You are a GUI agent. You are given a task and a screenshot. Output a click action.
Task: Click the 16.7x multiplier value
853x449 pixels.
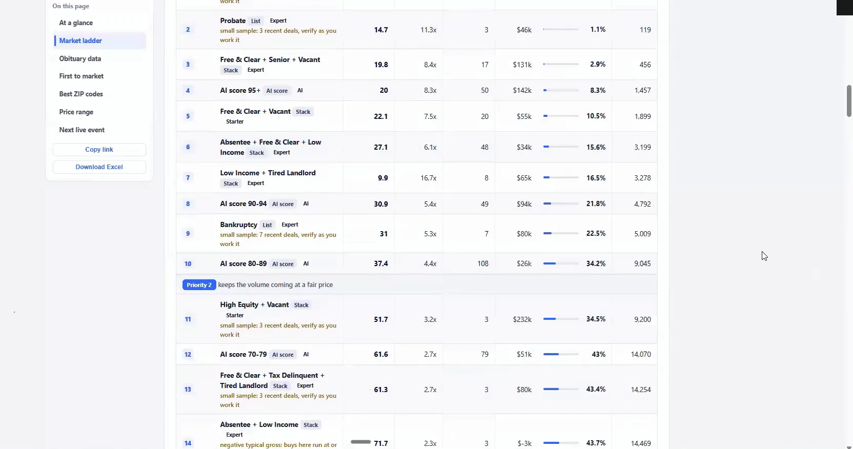pos(429,178)
